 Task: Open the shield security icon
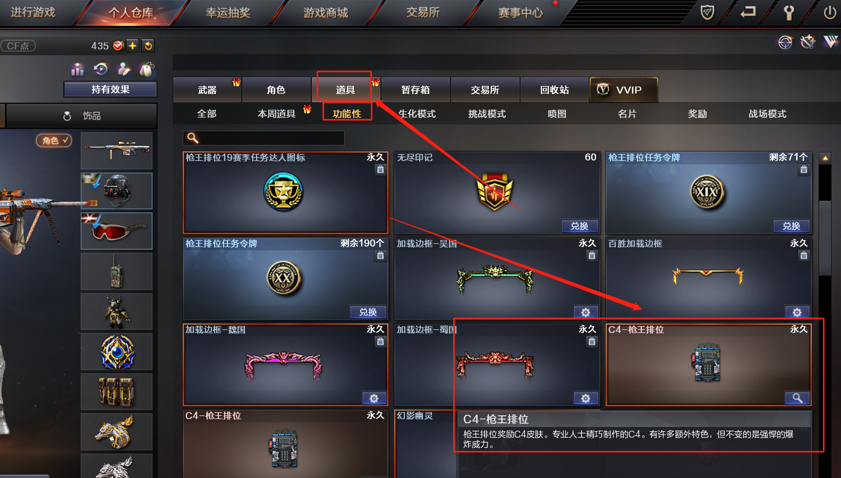tap(707, 12)
